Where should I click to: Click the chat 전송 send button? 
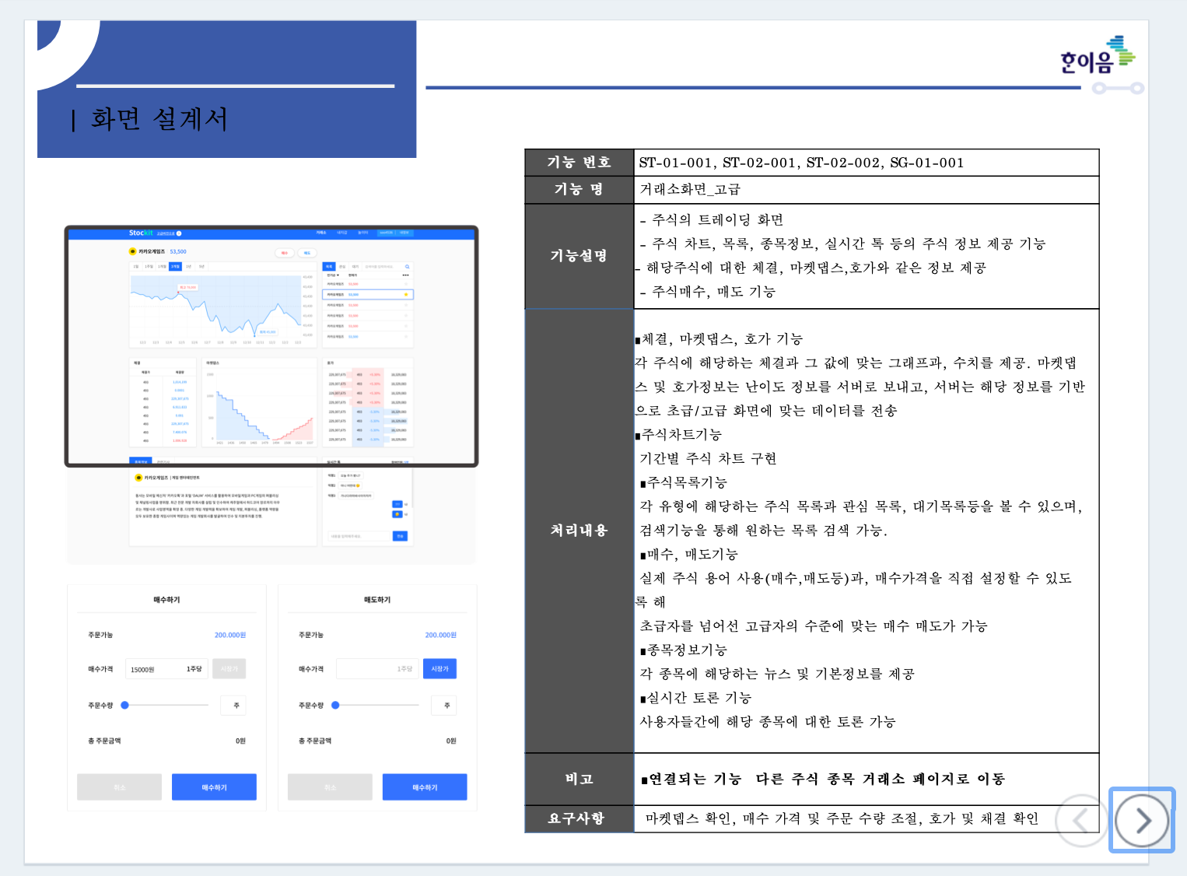[400, 536]
